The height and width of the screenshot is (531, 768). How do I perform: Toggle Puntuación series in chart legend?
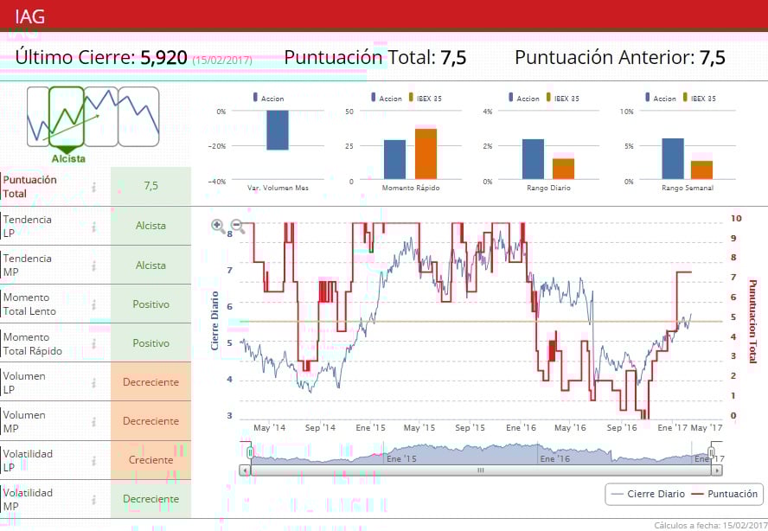tap(725, 494)
